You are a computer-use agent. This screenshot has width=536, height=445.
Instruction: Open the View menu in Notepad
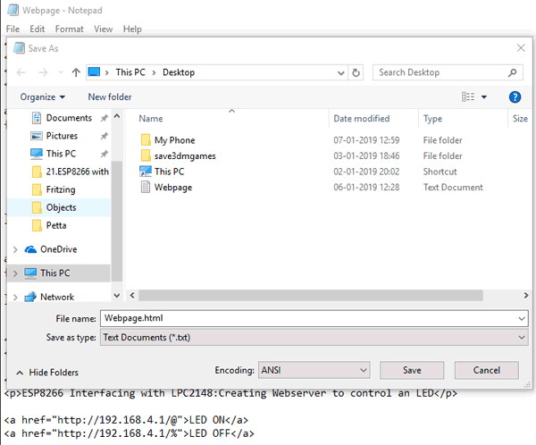(x=104, y=29)
